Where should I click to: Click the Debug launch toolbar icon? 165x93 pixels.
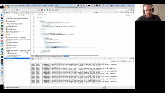pos(45,10)
